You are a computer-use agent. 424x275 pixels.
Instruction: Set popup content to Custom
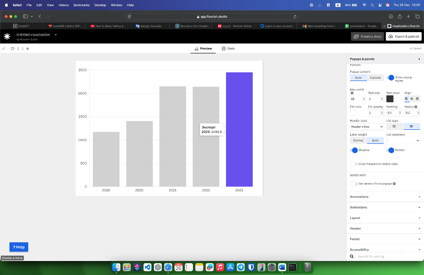click(x=375, y=78)
